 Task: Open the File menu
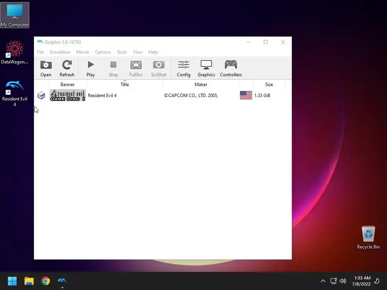pos(40,52)
